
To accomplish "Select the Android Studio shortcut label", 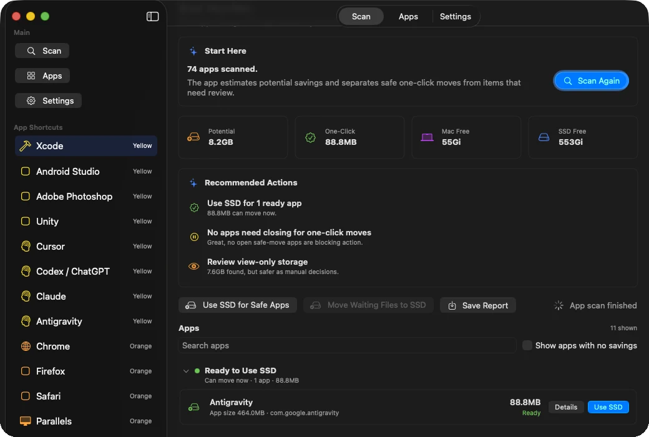I will [x=68, y=172].
